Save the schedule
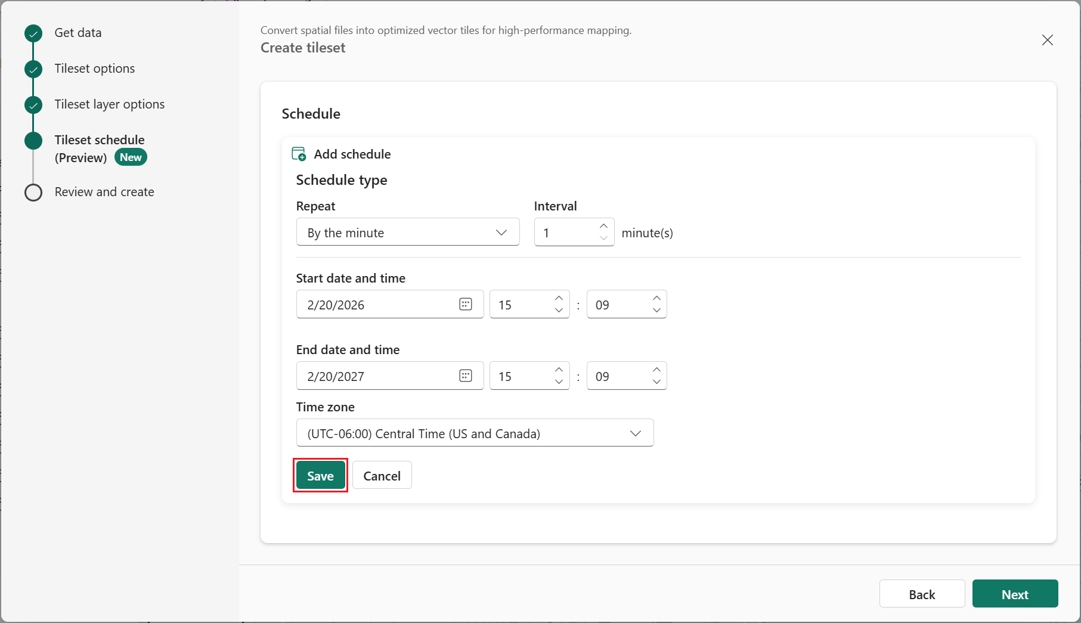The image size is (1081, 623). pyautogui.click(x=320, y=476)
